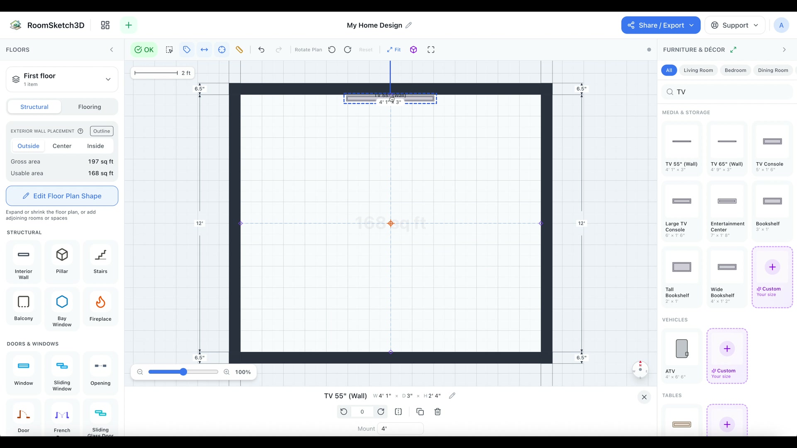Screen dimensions: 797x448
Task: Switch to the Flooring tab
Action: (x=90, y=107)
